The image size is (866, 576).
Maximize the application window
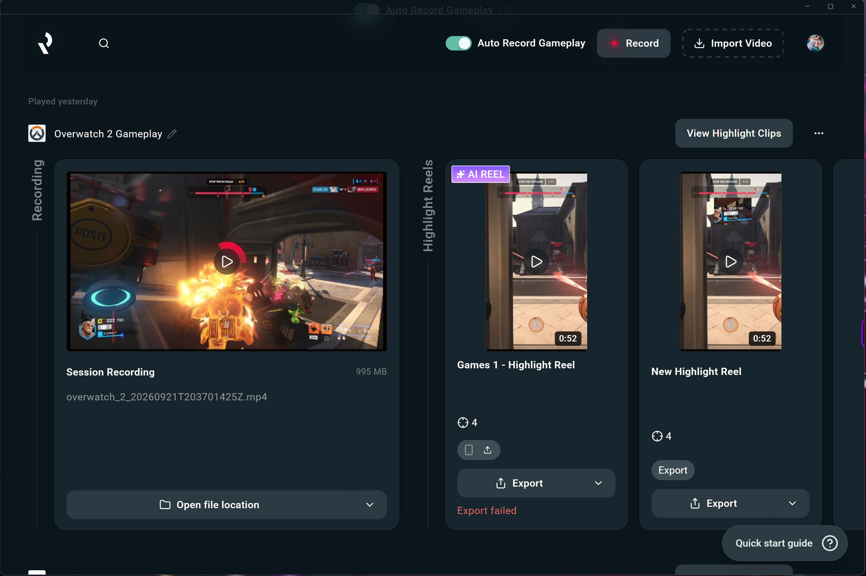(x=830, y=6)
